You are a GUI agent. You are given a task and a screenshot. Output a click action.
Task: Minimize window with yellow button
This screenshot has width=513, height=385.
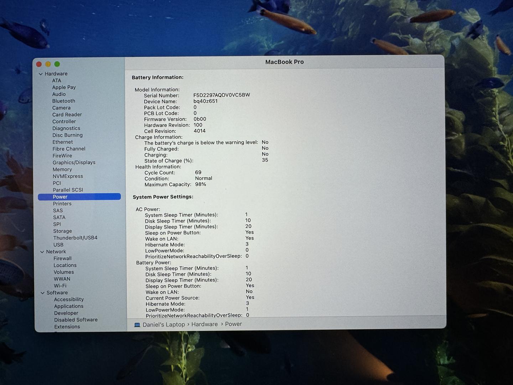click(48, 64)
